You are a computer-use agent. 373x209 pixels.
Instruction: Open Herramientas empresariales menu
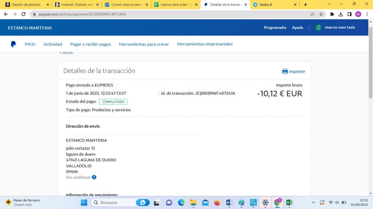pyautogui.click(x=205, y=44)
